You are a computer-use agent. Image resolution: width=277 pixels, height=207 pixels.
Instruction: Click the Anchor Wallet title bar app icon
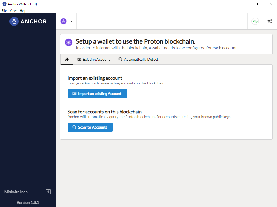[x=4, y=4]
